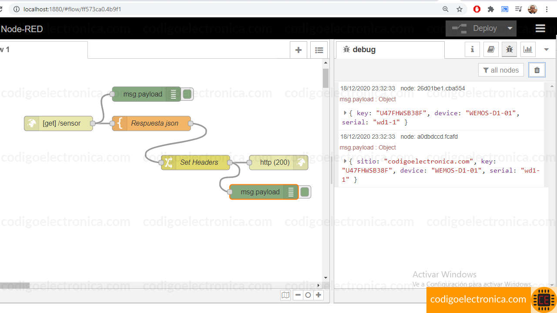
Task: Click the red Opera-style extension icon
Action: (x=477, y=9)
